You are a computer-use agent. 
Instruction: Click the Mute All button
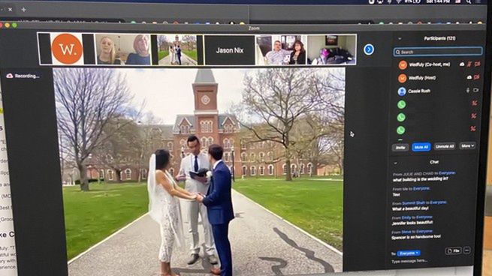(421, 147)
